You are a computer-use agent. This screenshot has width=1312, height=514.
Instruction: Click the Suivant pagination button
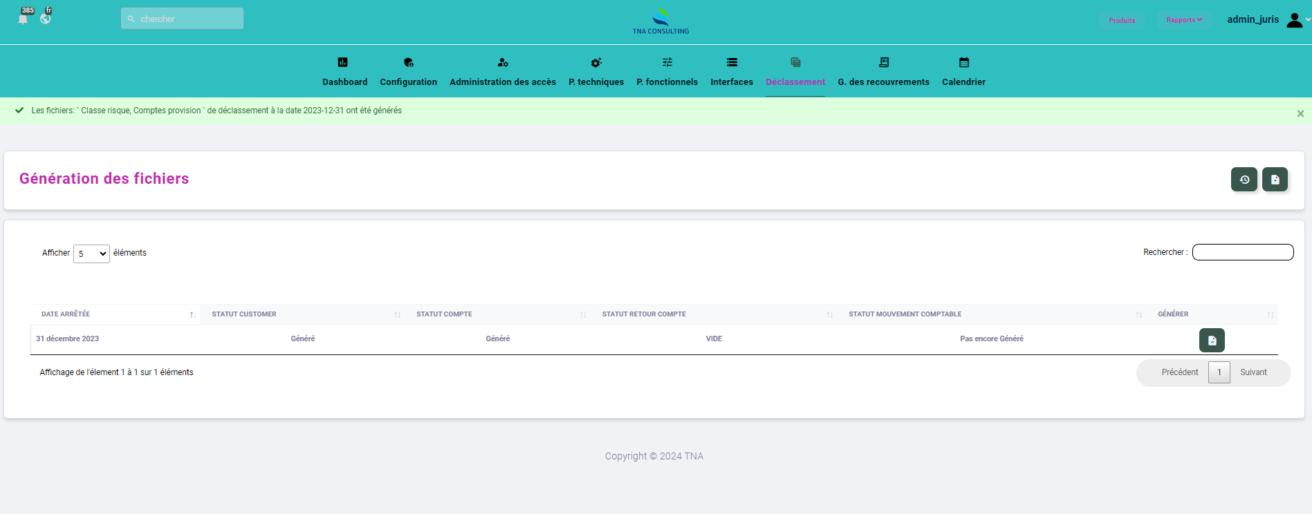(x=1253, y=372)
